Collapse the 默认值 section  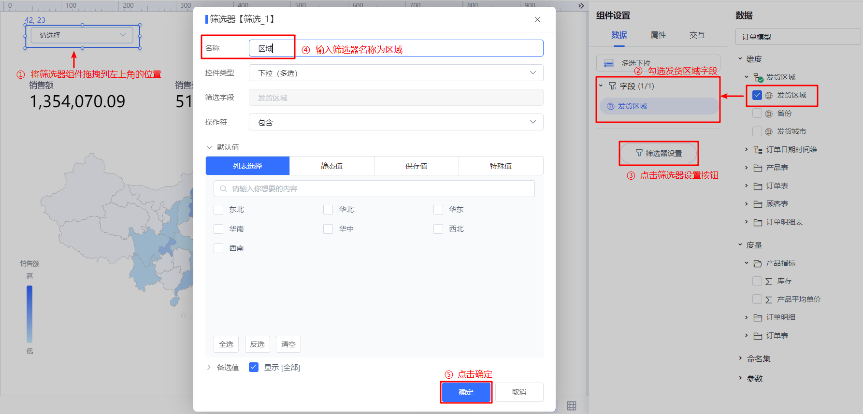209,147
